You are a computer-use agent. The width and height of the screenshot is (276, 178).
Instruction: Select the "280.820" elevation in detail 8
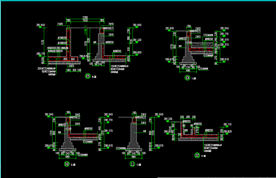[x=137, y=52]
